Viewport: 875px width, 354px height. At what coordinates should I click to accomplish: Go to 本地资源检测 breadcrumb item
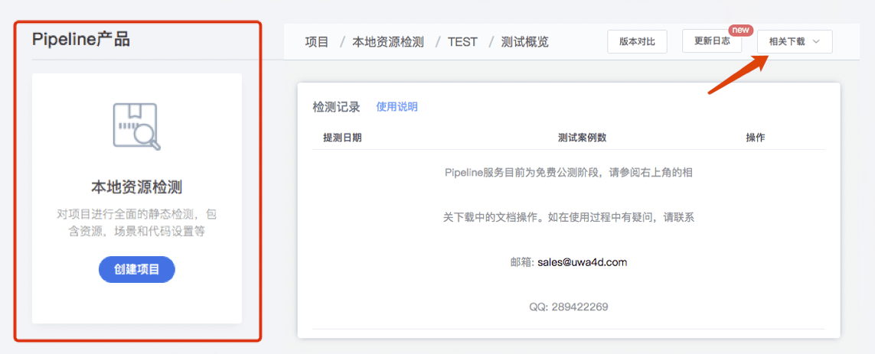pos(388,42)
